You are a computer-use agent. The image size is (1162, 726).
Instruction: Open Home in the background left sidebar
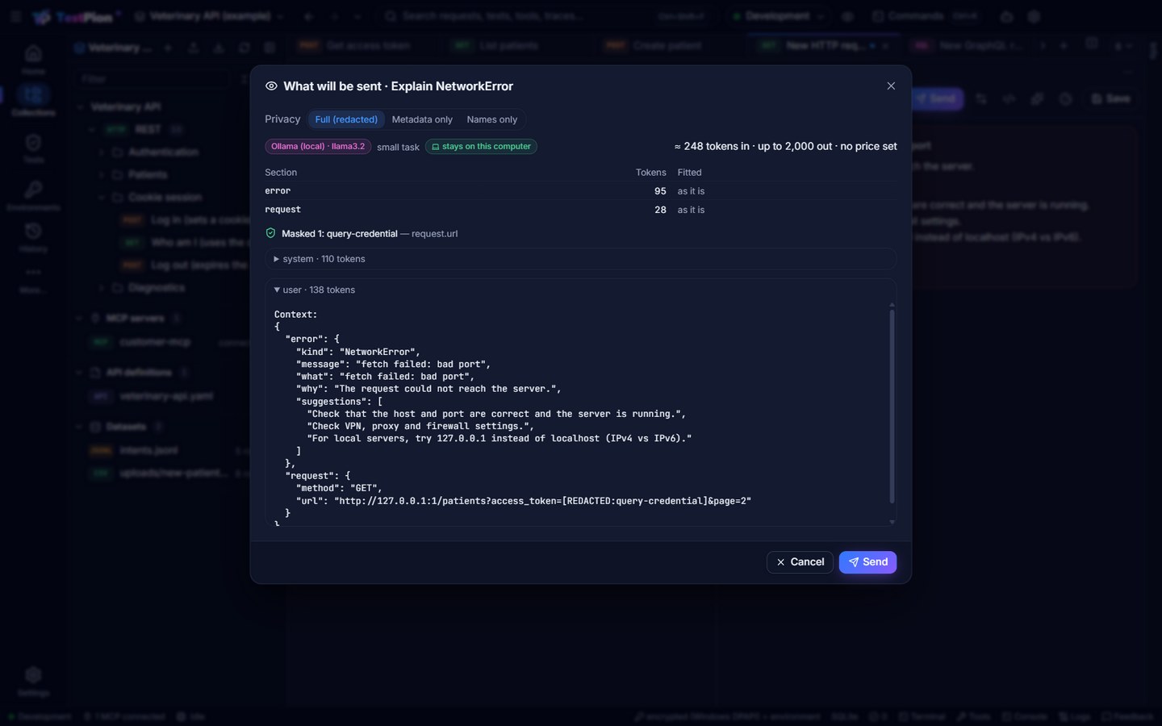pos(33,59)
